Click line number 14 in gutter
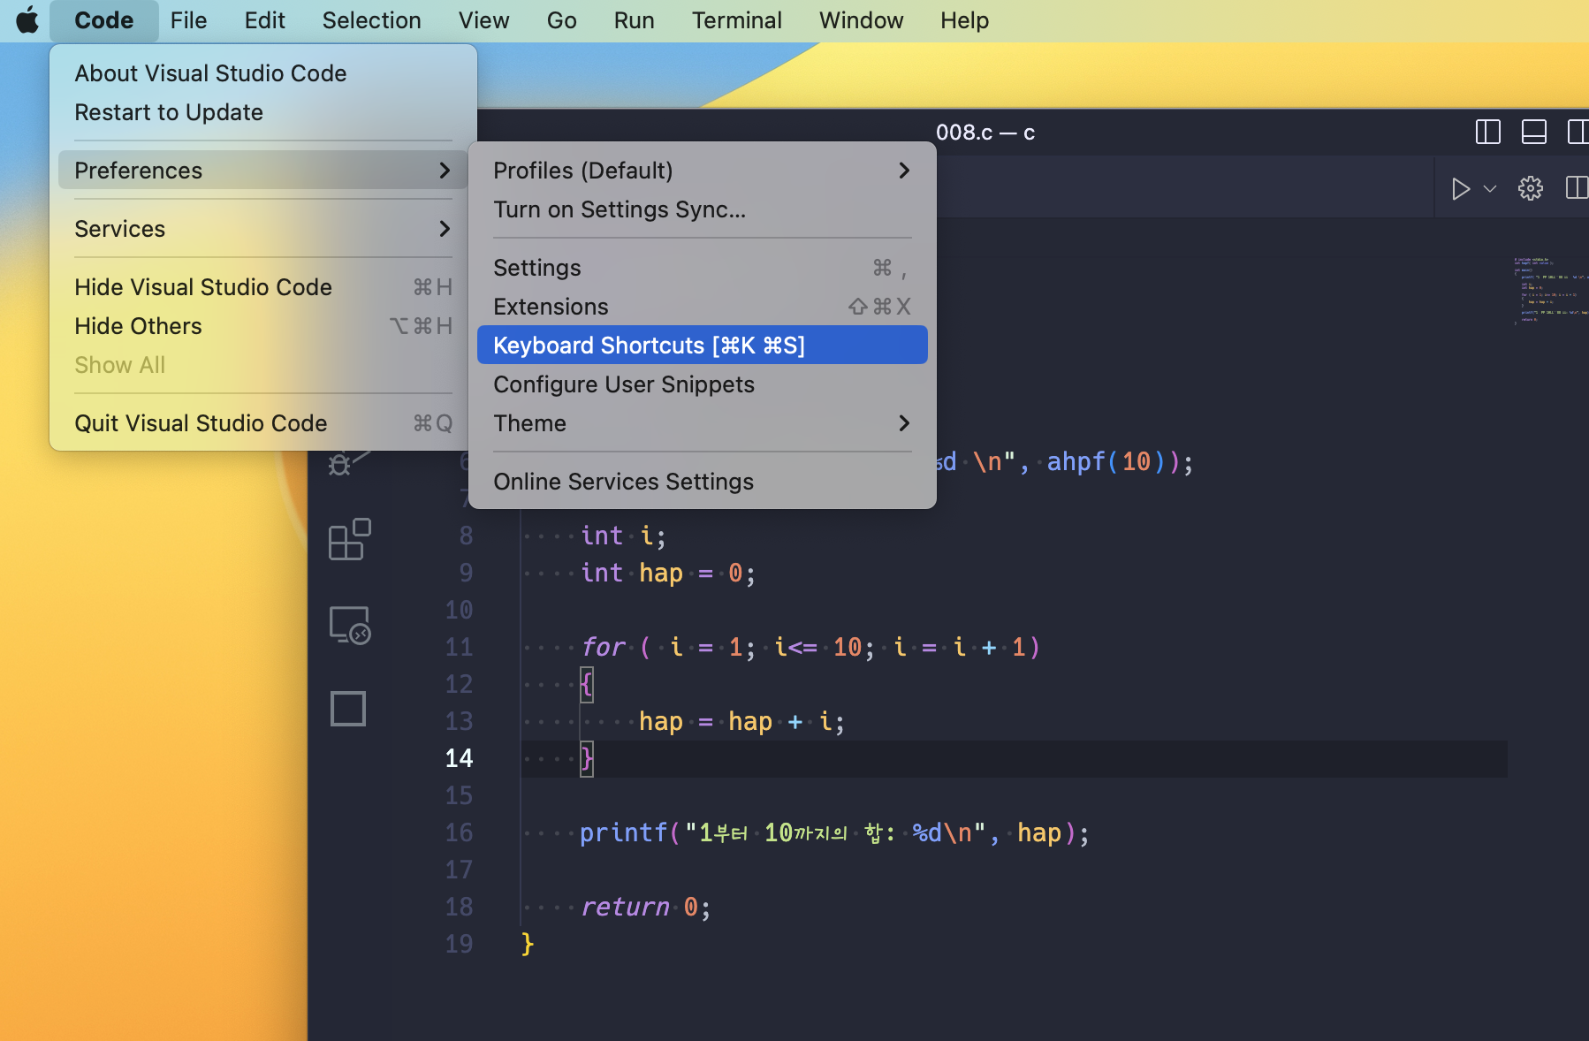1589x1041 pixels. [x=459, y=758]
